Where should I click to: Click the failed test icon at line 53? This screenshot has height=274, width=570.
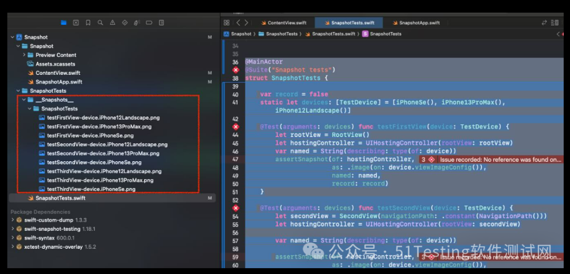236,208
